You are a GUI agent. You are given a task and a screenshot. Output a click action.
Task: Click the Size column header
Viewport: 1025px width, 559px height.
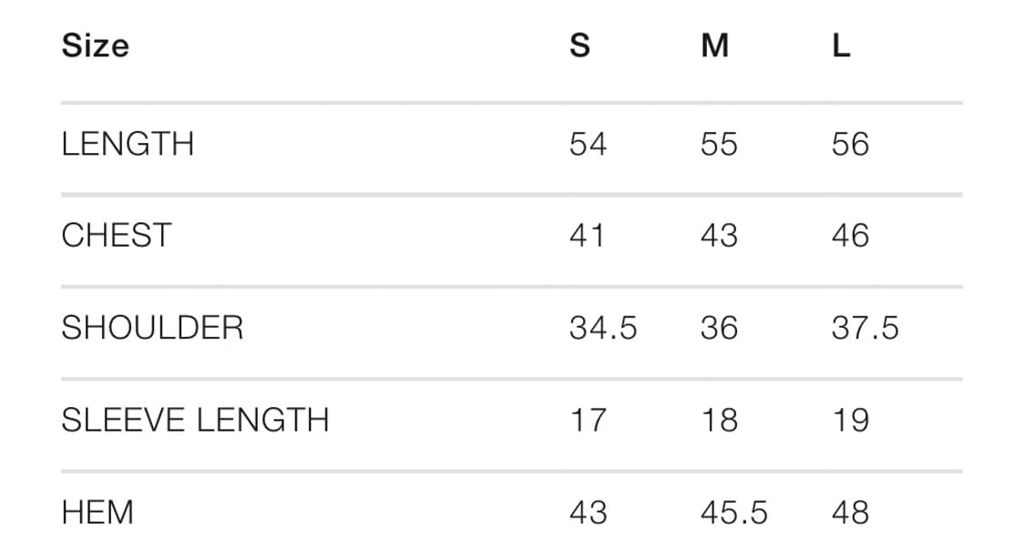point(96,46)
